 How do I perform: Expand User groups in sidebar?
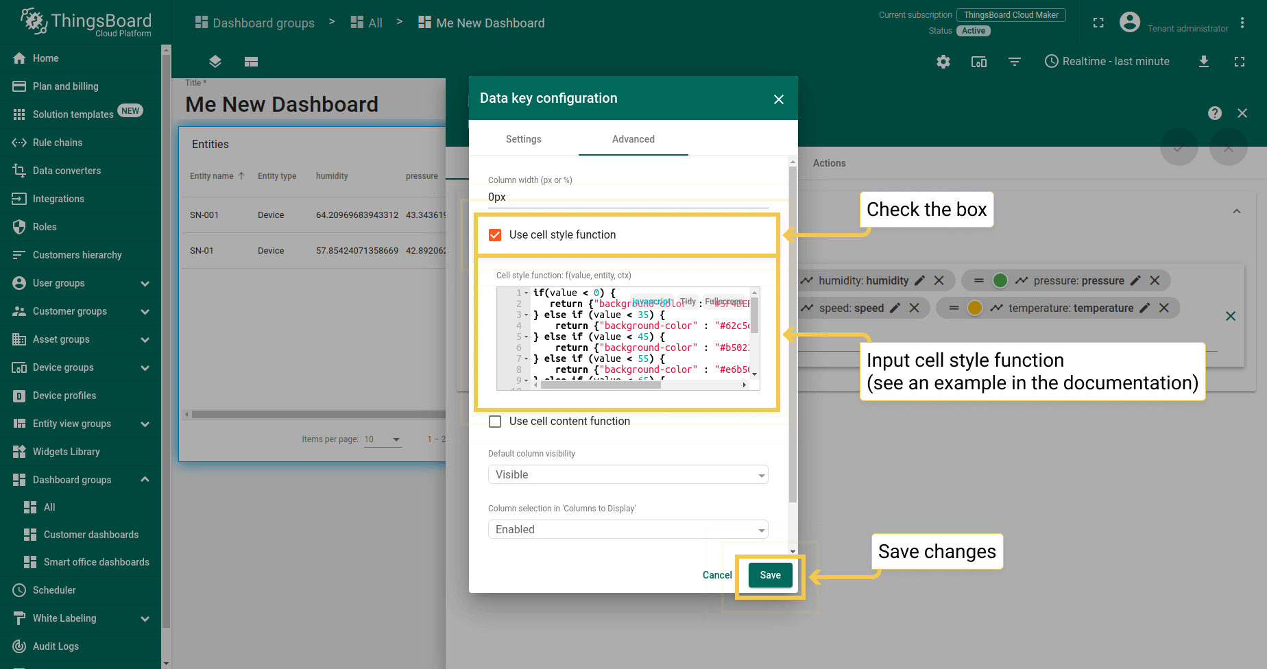point(145,283)
